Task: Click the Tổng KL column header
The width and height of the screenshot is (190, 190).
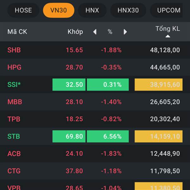Action: point(168,29)
